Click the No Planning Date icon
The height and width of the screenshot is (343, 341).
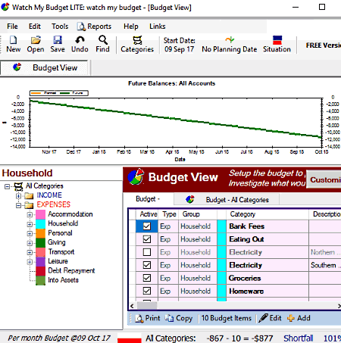(230, 39)
